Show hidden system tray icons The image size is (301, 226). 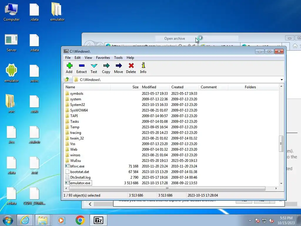tap(250, 220)
